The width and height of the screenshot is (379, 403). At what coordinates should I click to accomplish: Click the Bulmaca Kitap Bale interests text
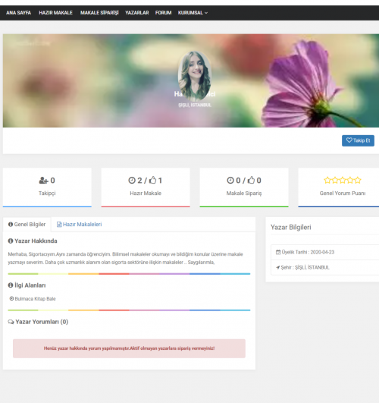tap(35, 299)
